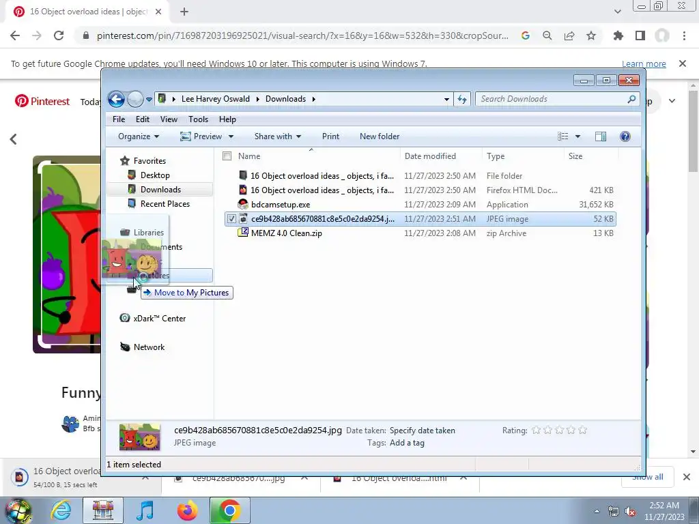Click the Explorer help question-mark icon
This screenshot has height=524, width=699.
click(x=625, y=136)
